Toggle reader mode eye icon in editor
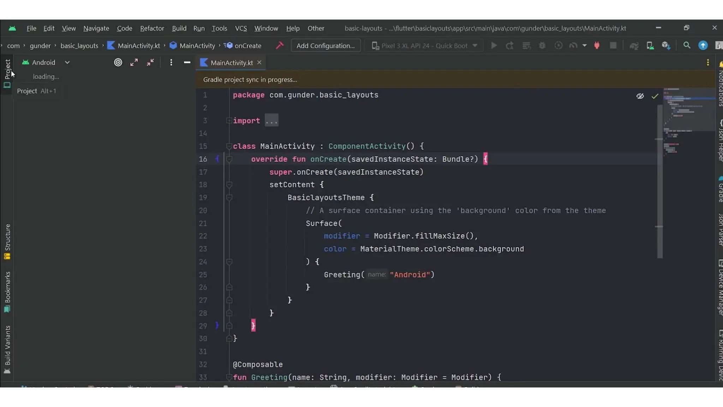Image resolution: width=723 pixels, height=407 pixels. [640, 96]
